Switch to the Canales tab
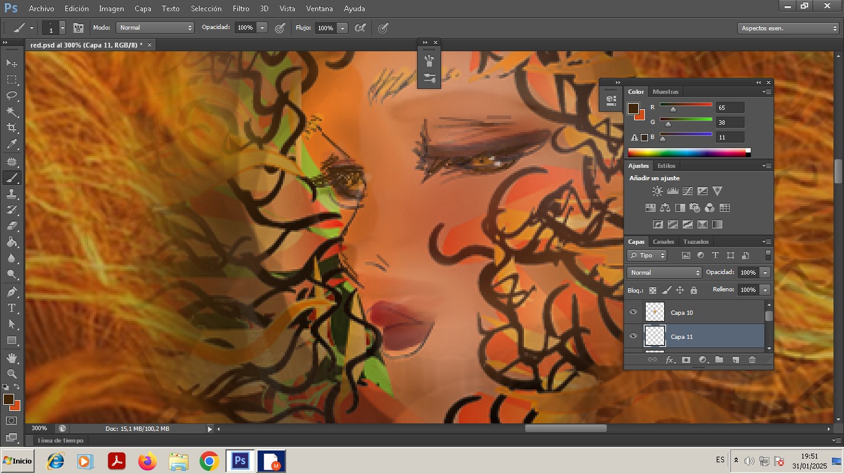Viewport: 844px width, 474px height. pos(664,241)
